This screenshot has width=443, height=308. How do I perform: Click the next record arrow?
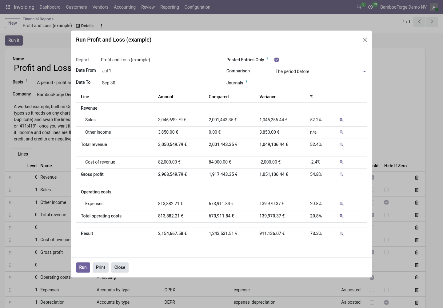click(432, 22)
